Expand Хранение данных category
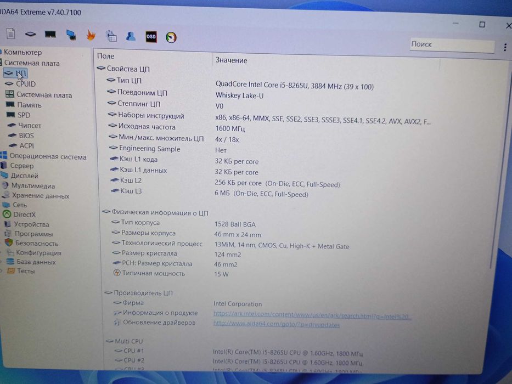The width and height of the screenshot is (512, 384). (x=41, y=196)
